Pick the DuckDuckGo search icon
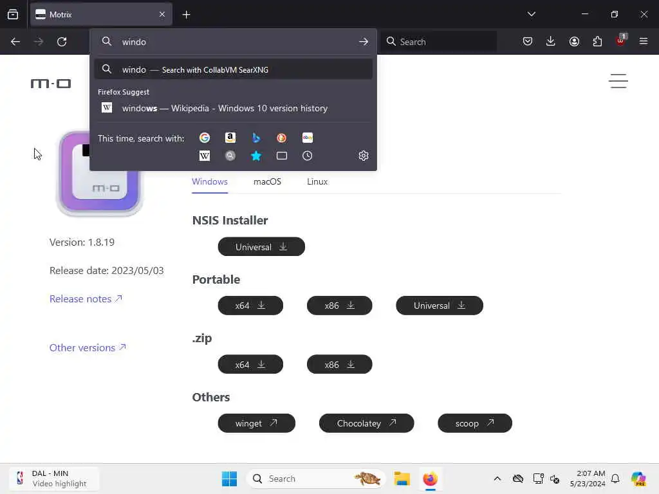This screenshot has width=659, height=494. pos(281,138)
